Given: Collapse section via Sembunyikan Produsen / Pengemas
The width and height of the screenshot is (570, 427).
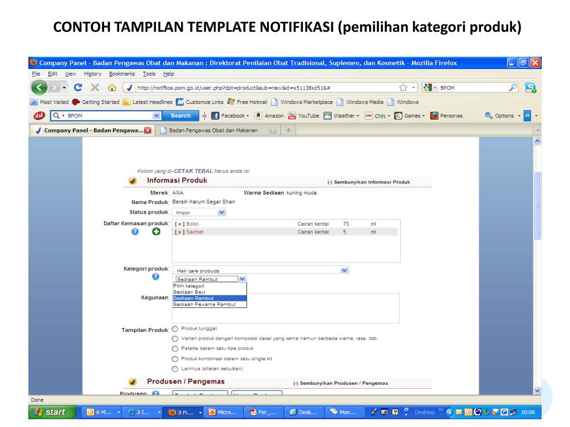Looking at the screenshot, I should 341,384.
